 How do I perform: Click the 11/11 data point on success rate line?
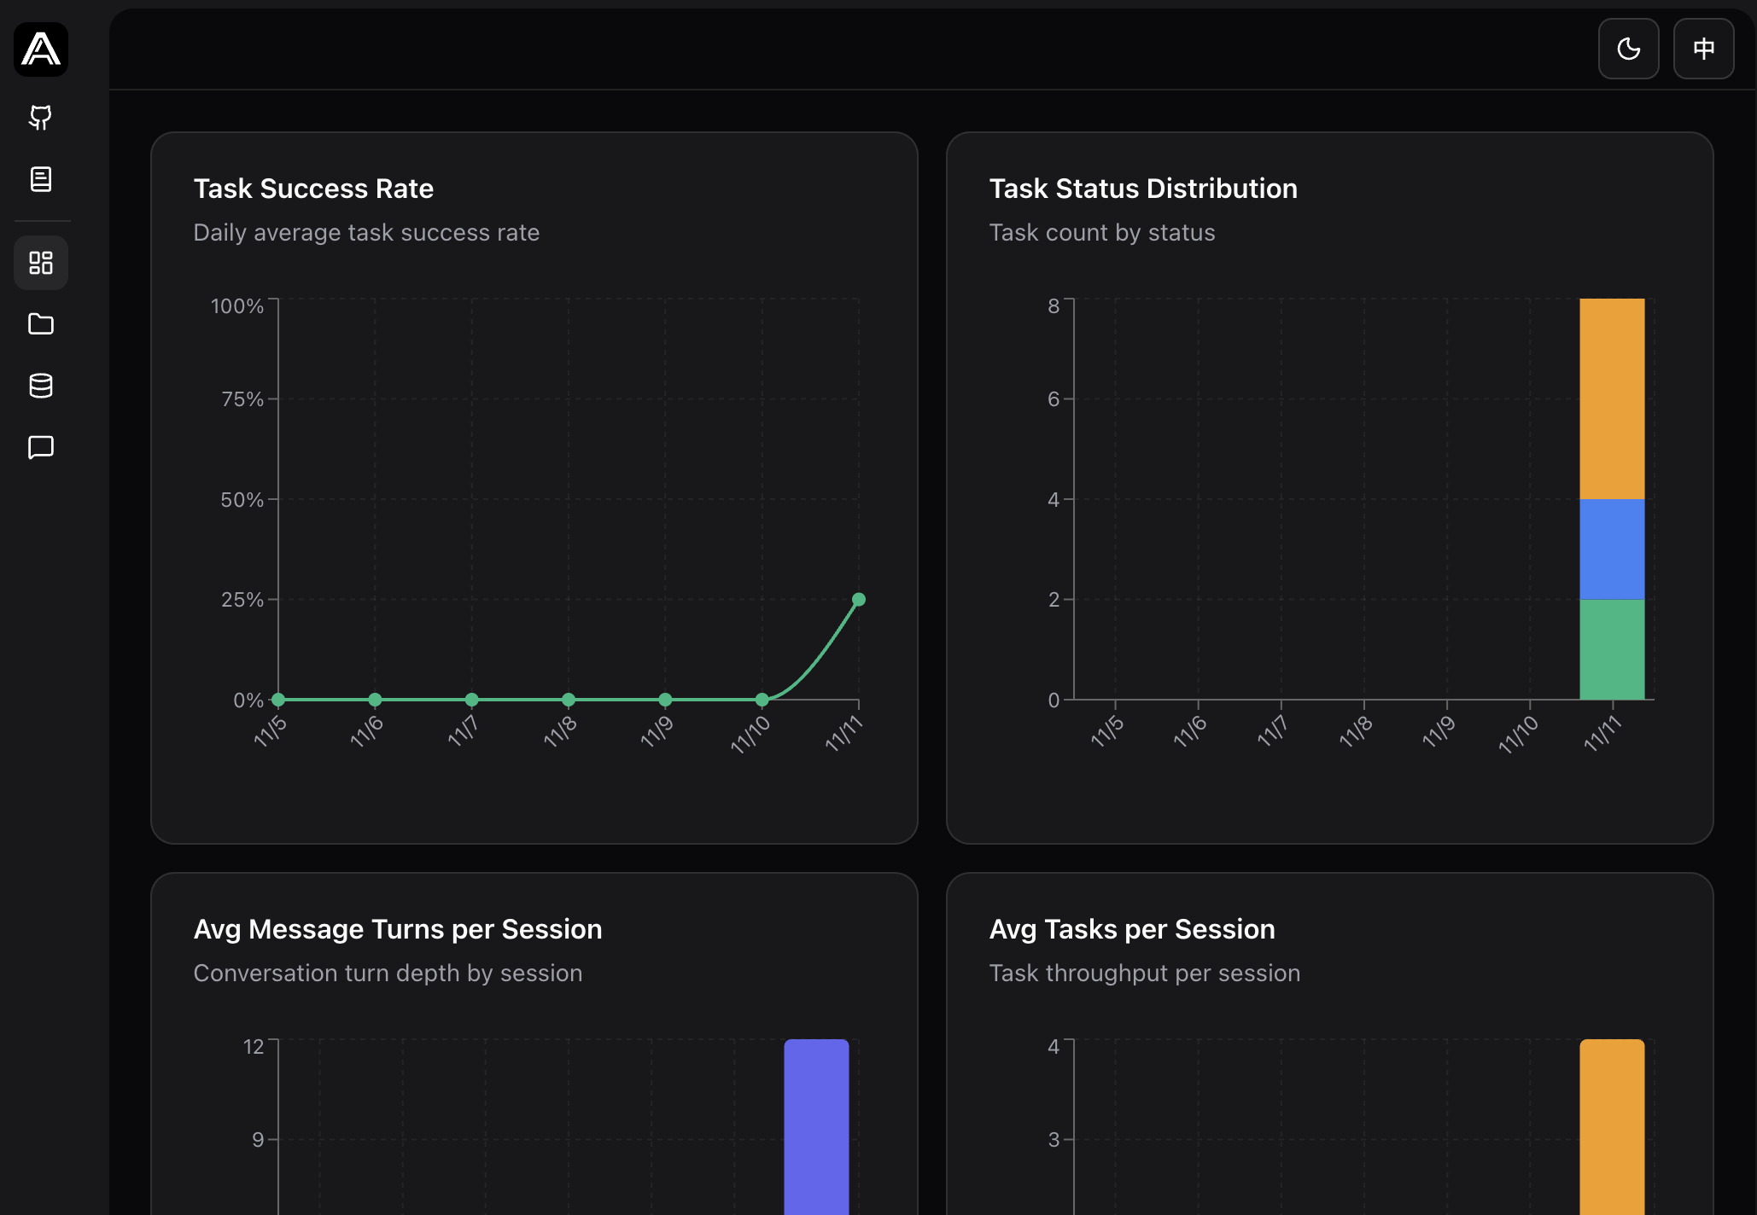pyautogui.click(x=858, y=600)
